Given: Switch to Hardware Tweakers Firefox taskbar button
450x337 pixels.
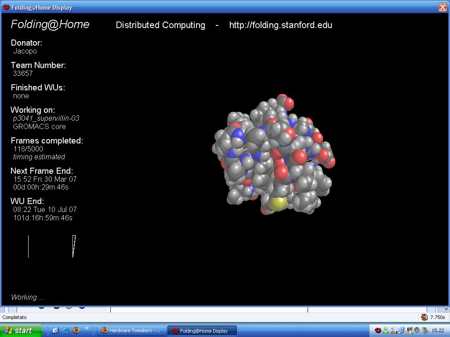Looking at the screenshot, I should 132,330.
